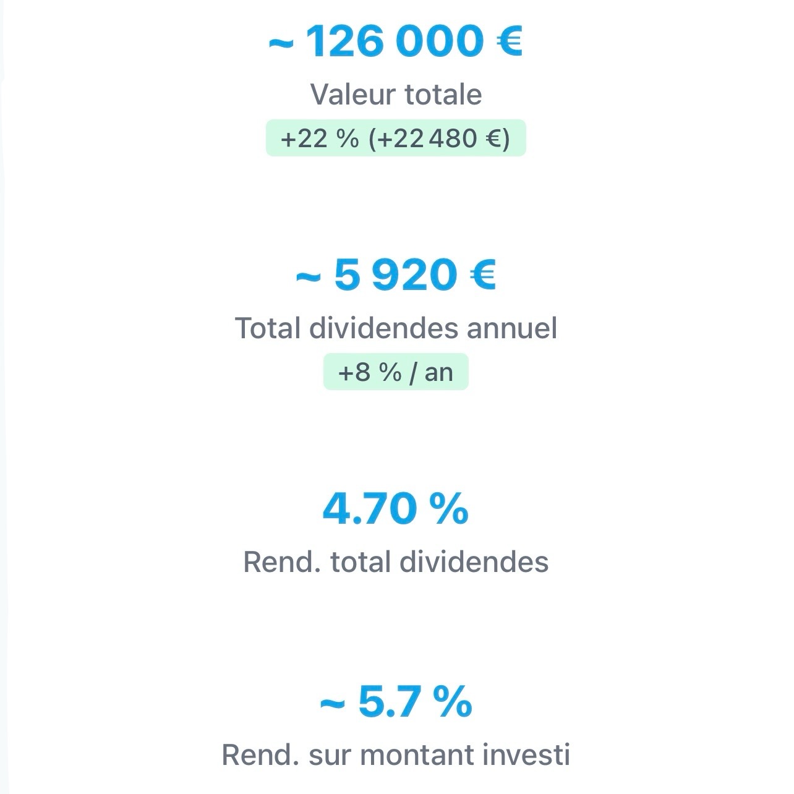Image resolution: width=794 pixels, height=794 pixels.
Task: Click the (+22 480 €) amount in the green badge
Action: click(x=440, y=138)
